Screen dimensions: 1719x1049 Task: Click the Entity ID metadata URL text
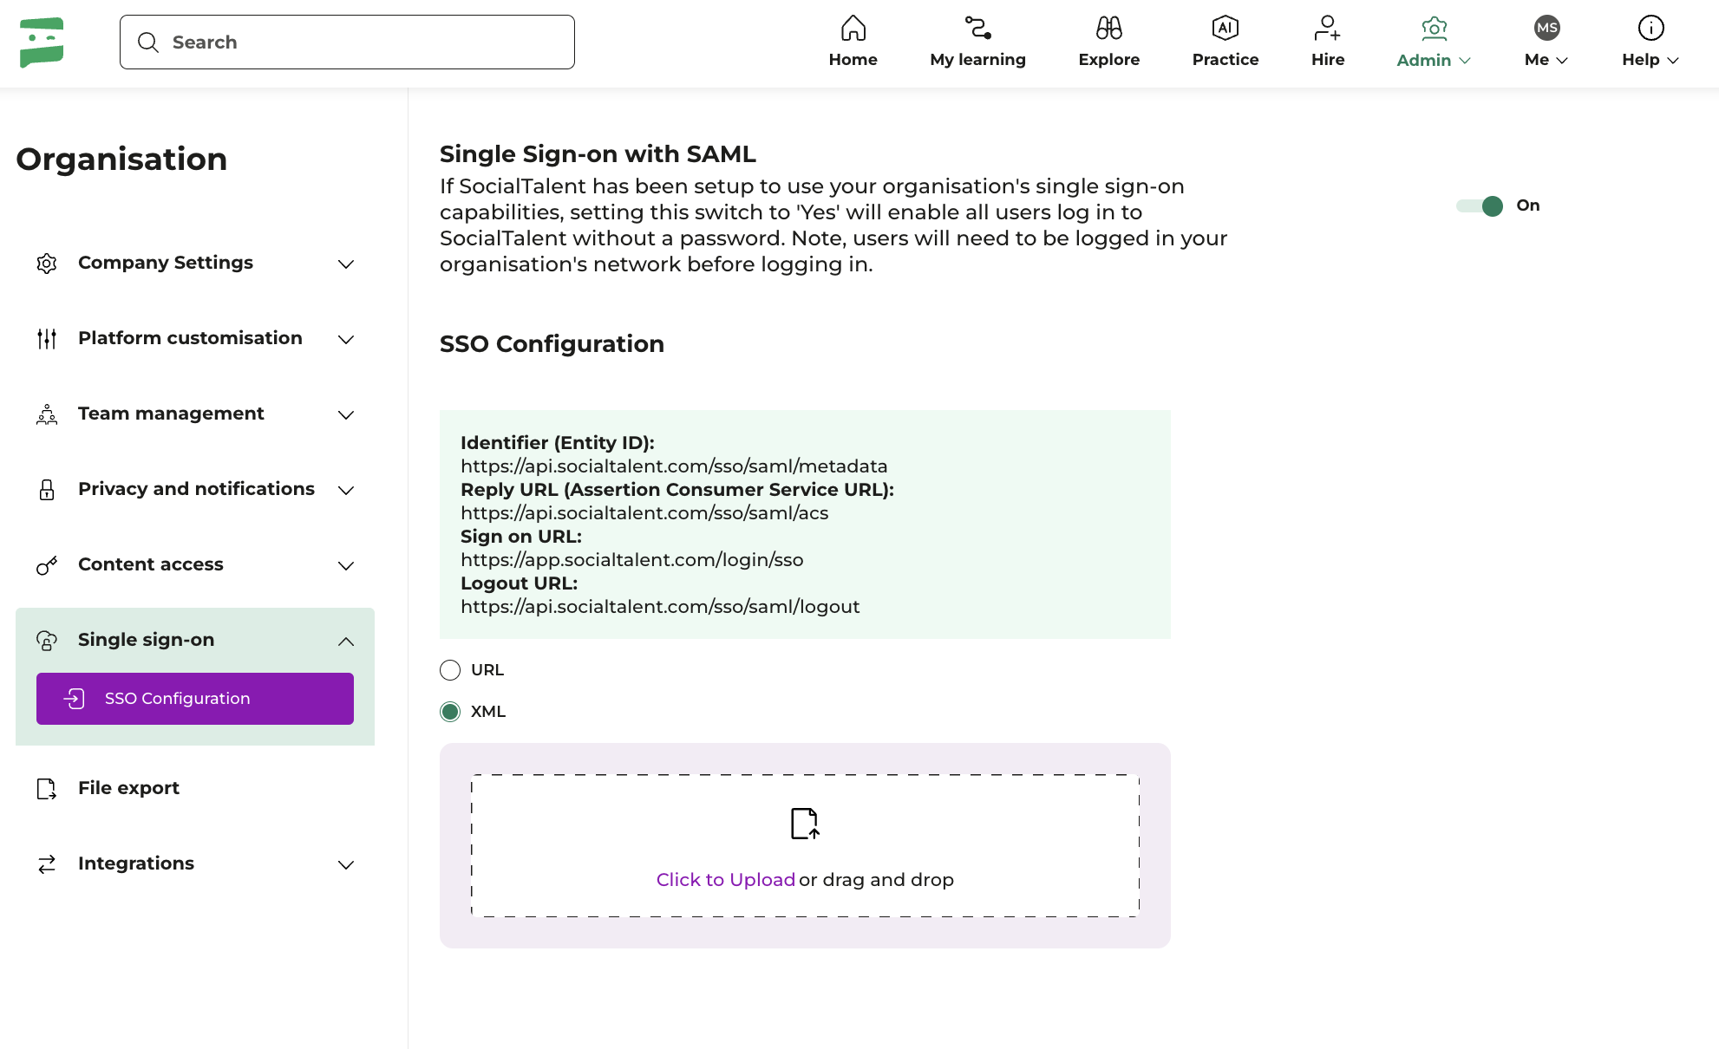[x=674, y=466]
